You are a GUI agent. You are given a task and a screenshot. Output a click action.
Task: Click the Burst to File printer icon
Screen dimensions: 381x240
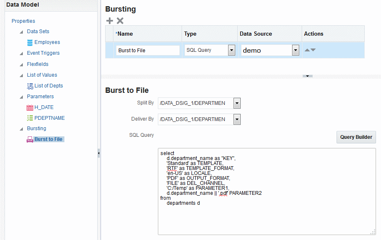30,139
